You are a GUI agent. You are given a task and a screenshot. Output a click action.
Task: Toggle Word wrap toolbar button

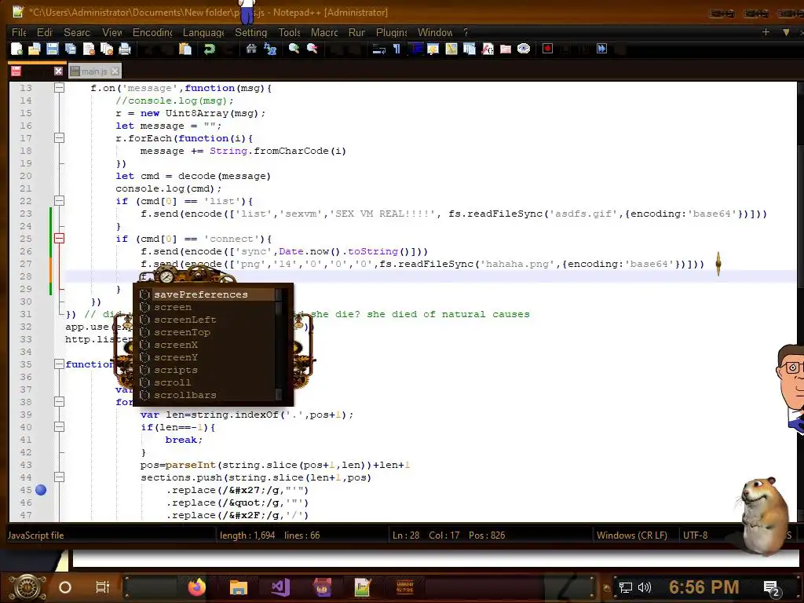[379, 49]
